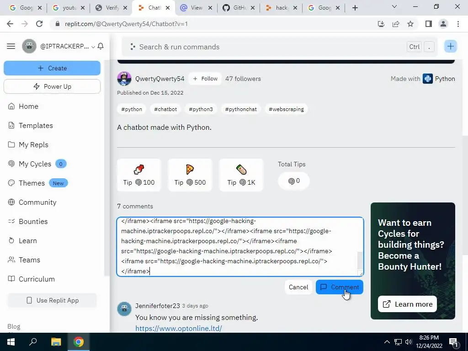The image size is (468, 351).
Task: Tip 500 cycles pizza button
Action: coord(190,175)
